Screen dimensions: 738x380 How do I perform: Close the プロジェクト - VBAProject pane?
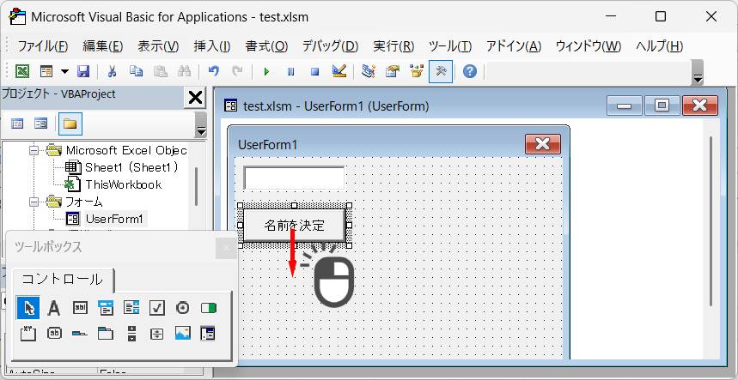(195, 98)
